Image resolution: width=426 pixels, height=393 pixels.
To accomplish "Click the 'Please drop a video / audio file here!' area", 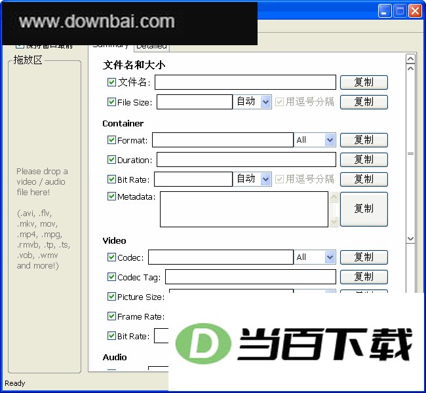I will 42,181.
